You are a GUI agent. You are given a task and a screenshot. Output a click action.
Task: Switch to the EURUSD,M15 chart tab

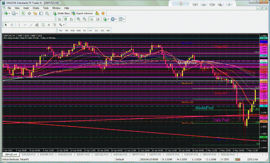tap(29, 154)
